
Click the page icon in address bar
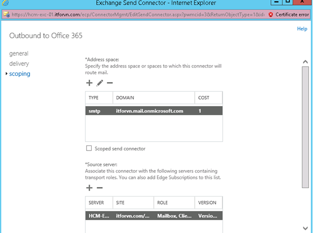pyautogui.click(x=6, y=14)
